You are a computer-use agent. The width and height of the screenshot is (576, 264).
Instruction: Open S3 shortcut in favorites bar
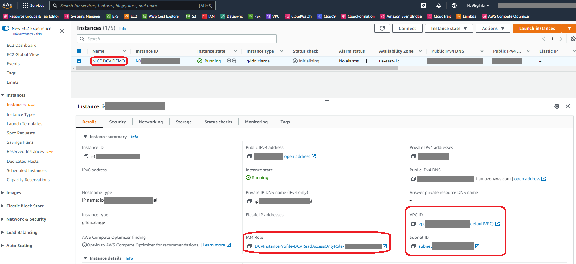(191, 16)
